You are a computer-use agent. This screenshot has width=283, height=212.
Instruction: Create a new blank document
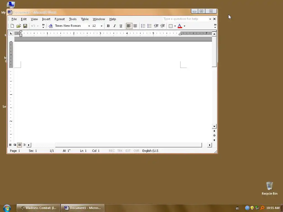click(x=12, y=26)
